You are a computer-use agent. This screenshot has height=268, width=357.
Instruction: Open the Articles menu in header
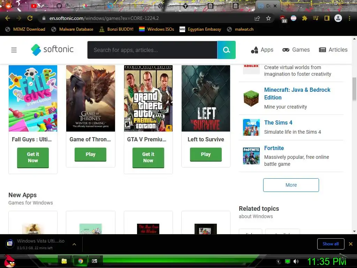[x=333, y=50]
